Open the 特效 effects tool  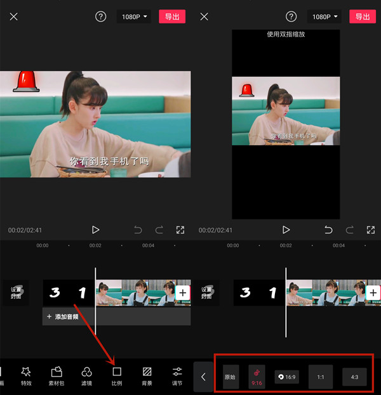point(26,375)
